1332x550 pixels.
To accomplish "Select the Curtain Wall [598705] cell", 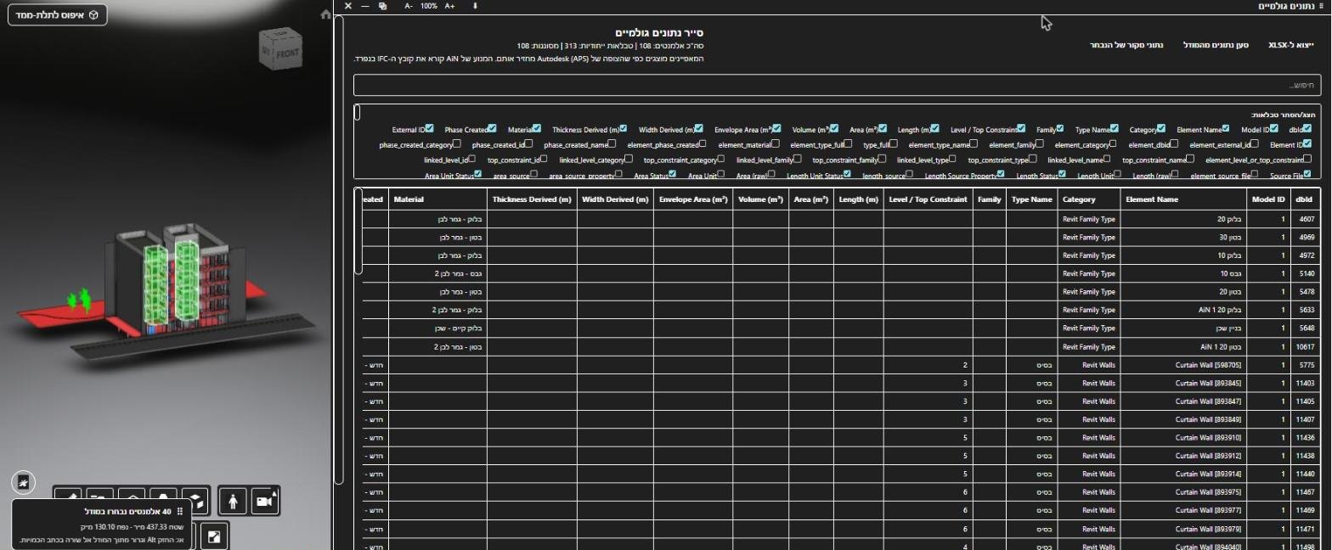I will coord(1183,365).
